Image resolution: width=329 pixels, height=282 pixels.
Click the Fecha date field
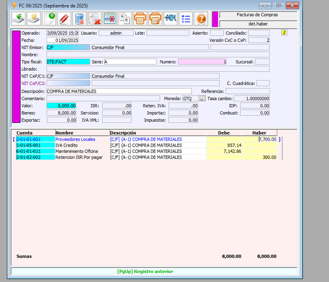click(62, 40)
